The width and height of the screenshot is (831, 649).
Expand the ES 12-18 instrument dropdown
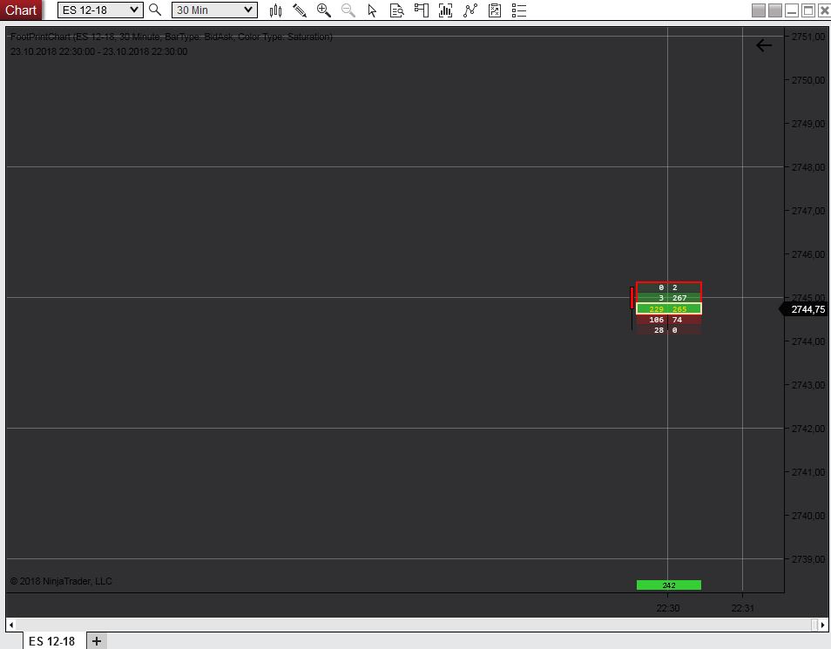[133, 10]
